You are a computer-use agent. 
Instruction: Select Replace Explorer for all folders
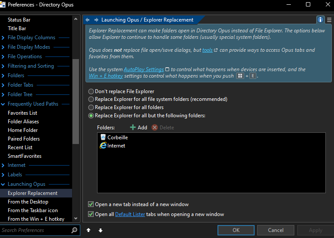click(x=91, y=107)
